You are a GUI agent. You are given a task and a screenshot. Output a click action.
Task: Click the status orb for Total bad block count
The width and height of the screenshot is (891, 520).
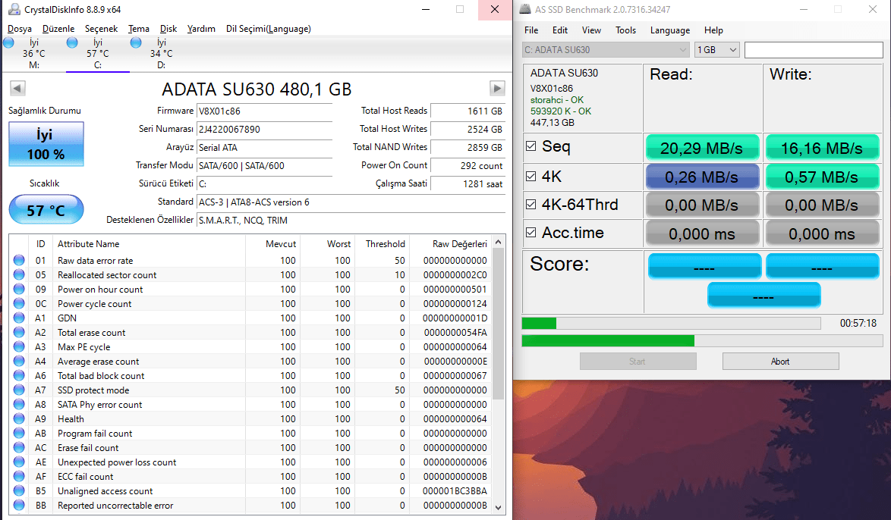(x=19, y=376)
